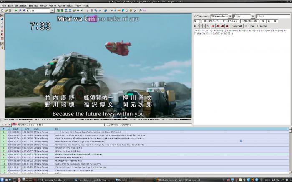Open Fonts Collector toolbar icon
This screenshot has height=182, width=292.
point(100,10)
